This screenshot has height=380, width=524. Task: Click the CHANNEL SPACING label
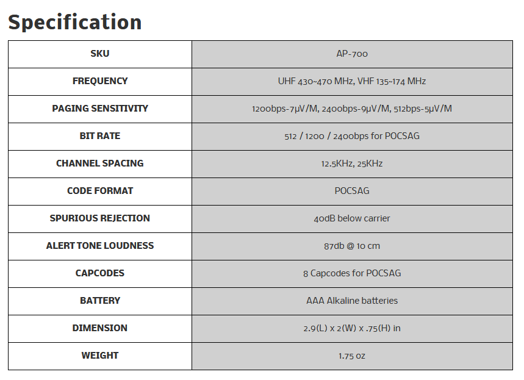click(x=100, y=163)
